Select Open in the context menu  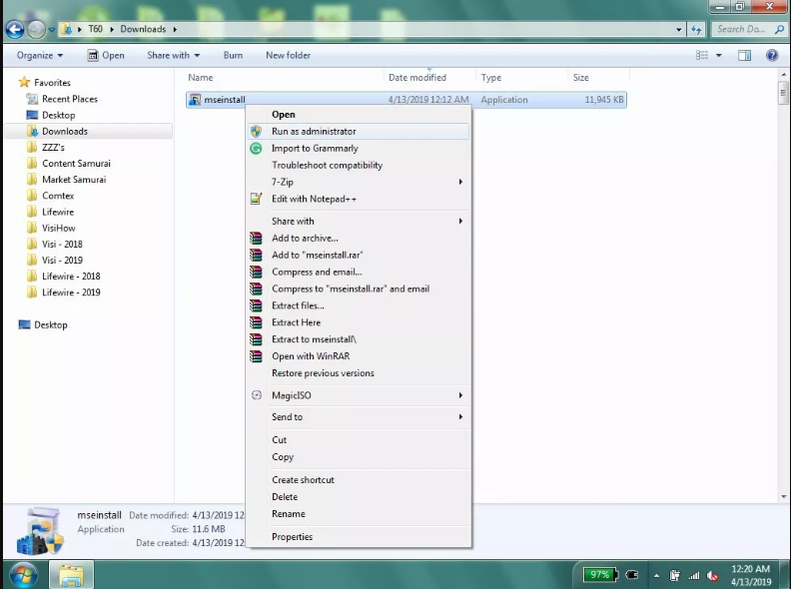[359, 115]
